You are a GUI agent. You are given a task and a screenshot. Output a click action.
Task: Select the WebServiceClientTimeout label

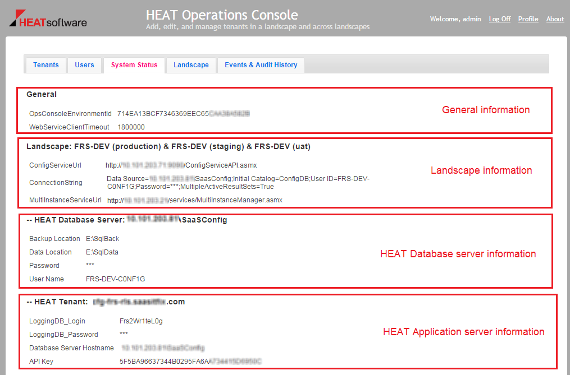[69, 127]
